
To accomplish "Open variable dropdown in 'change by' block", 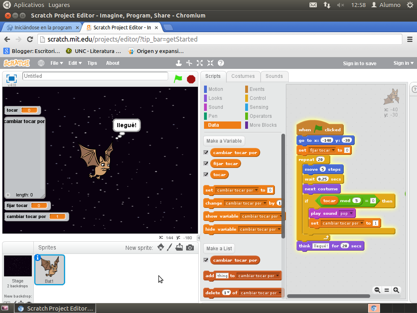I will point(265,203).
